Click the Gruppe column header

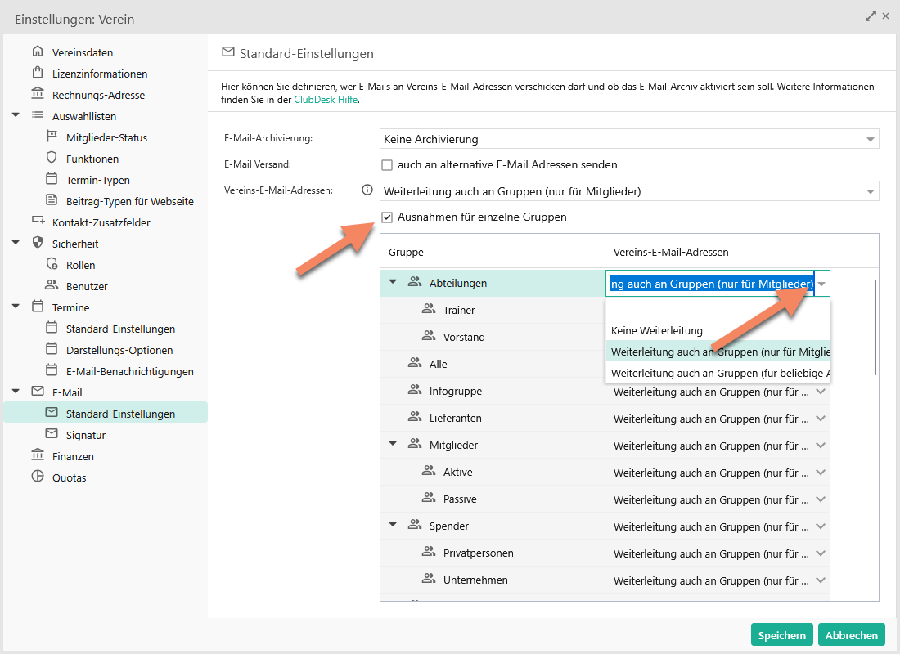406,252
